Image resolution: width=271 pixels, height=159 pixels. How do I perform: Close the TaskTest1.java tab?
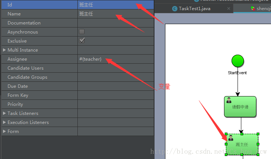pyautogui.click(x=229, y=9)
